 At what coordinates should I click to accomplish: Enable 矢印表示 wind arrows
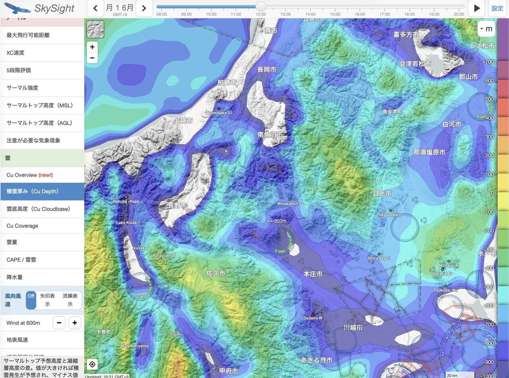click(47, 300)
